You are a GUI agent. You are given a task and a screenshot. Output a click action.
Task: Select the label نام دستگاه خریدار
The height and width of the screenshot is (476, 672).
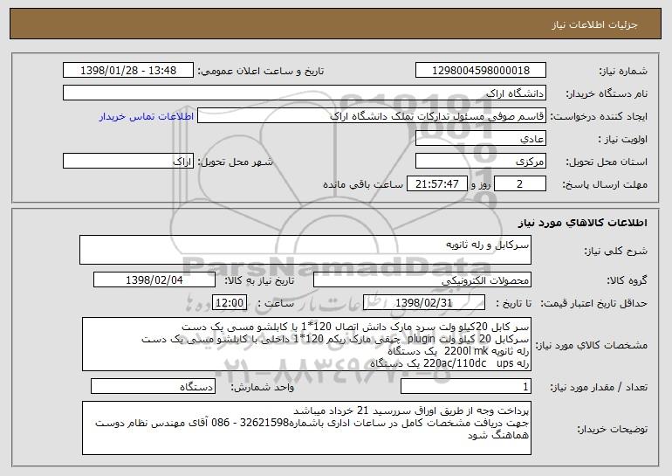pos(607,93)
